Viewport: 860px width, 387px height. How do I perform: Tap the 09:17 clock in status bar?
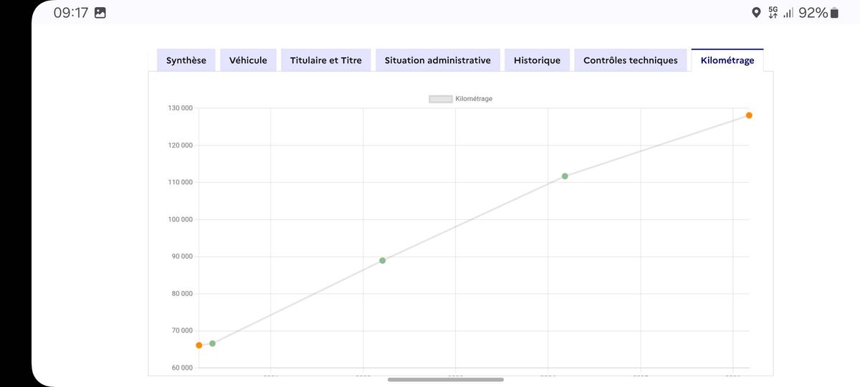71,13
